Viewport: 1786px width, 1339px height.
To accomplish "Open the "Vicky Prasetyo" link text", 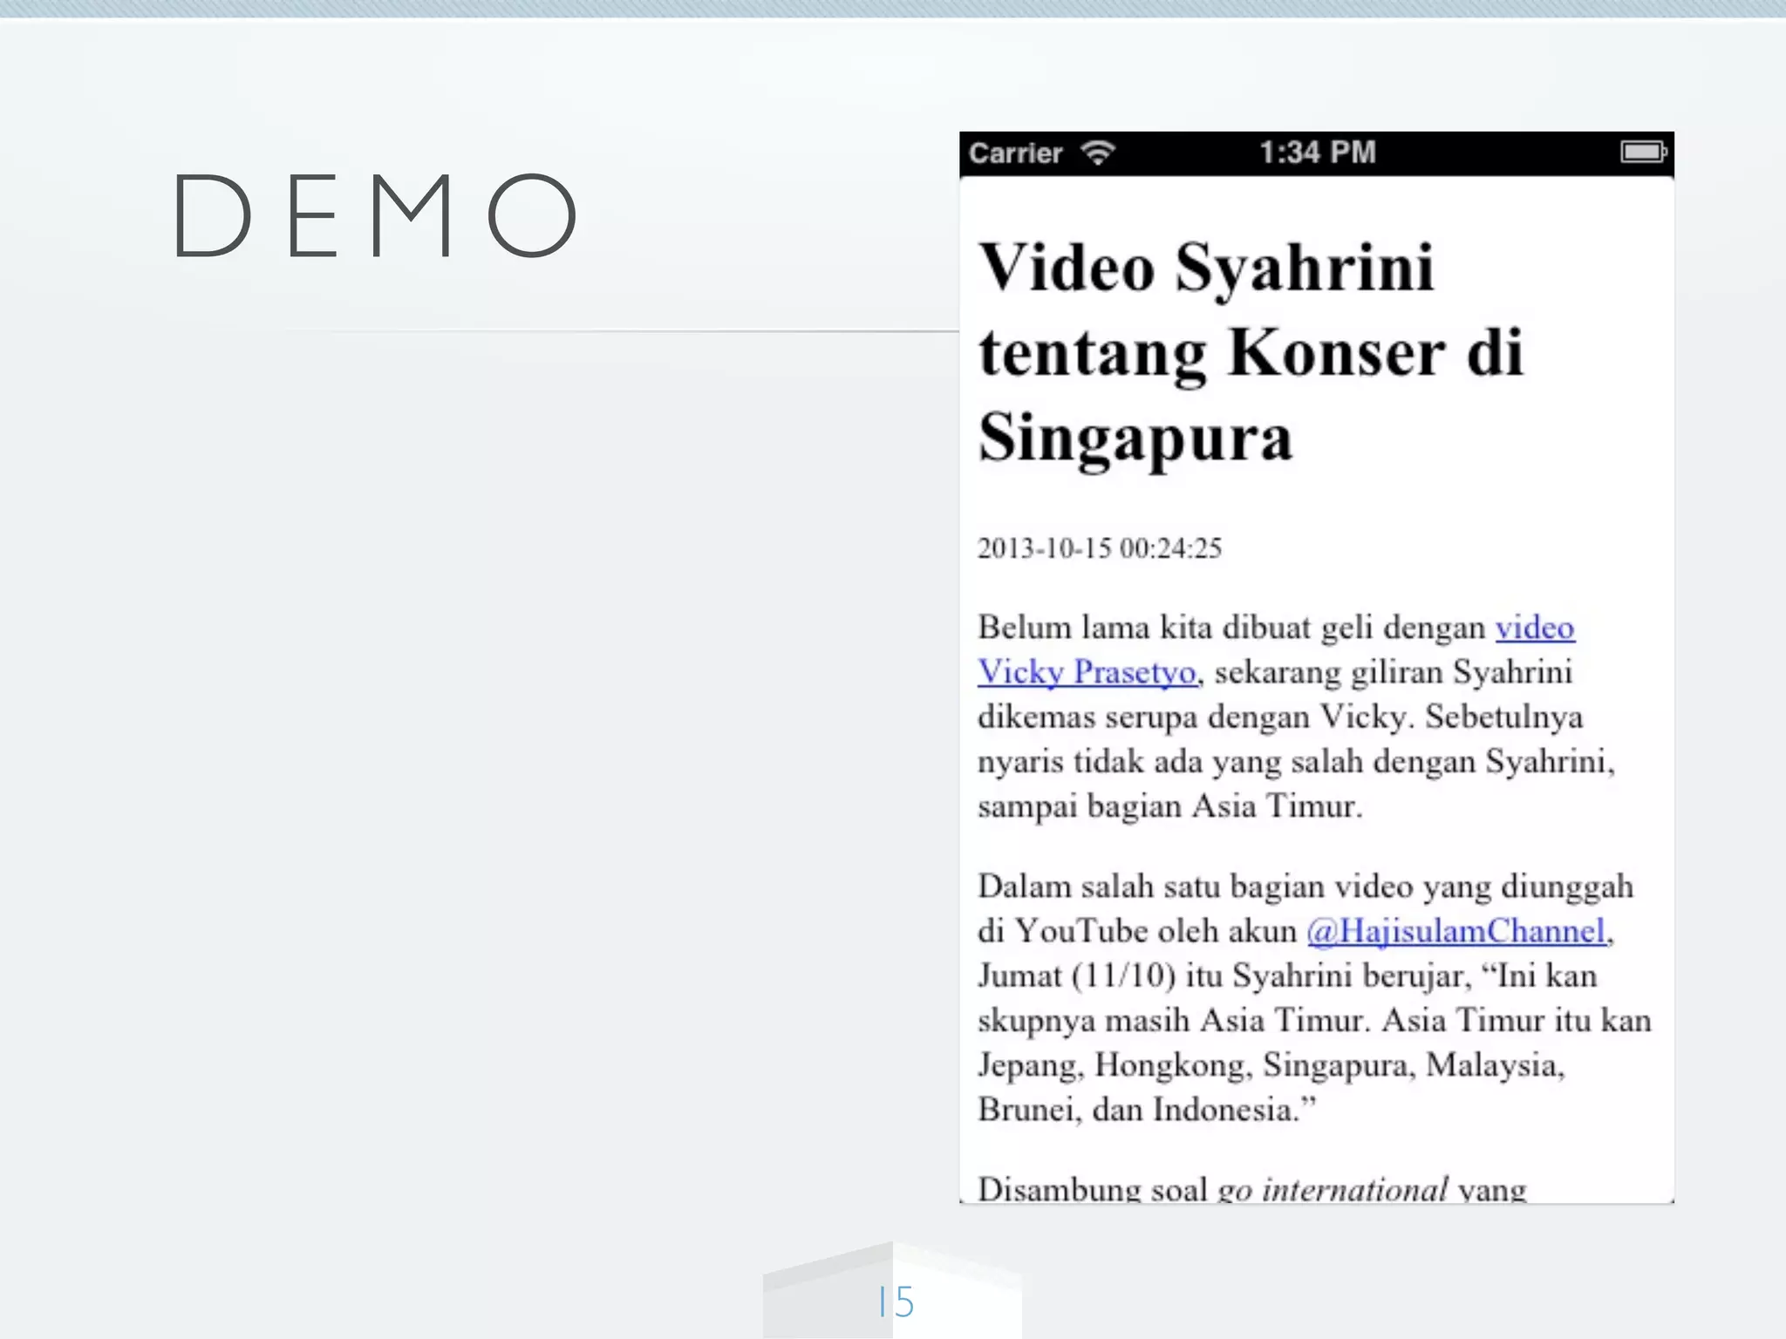I will [1087, 672].
